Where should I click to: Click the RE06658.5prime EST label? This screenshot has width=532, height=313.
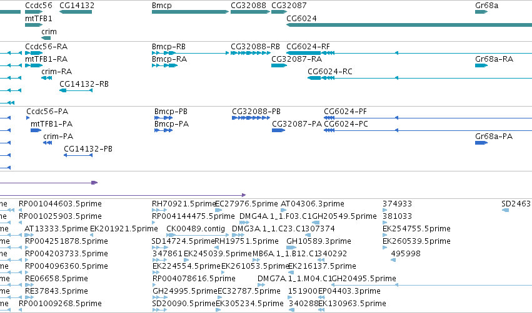[56, 279]
